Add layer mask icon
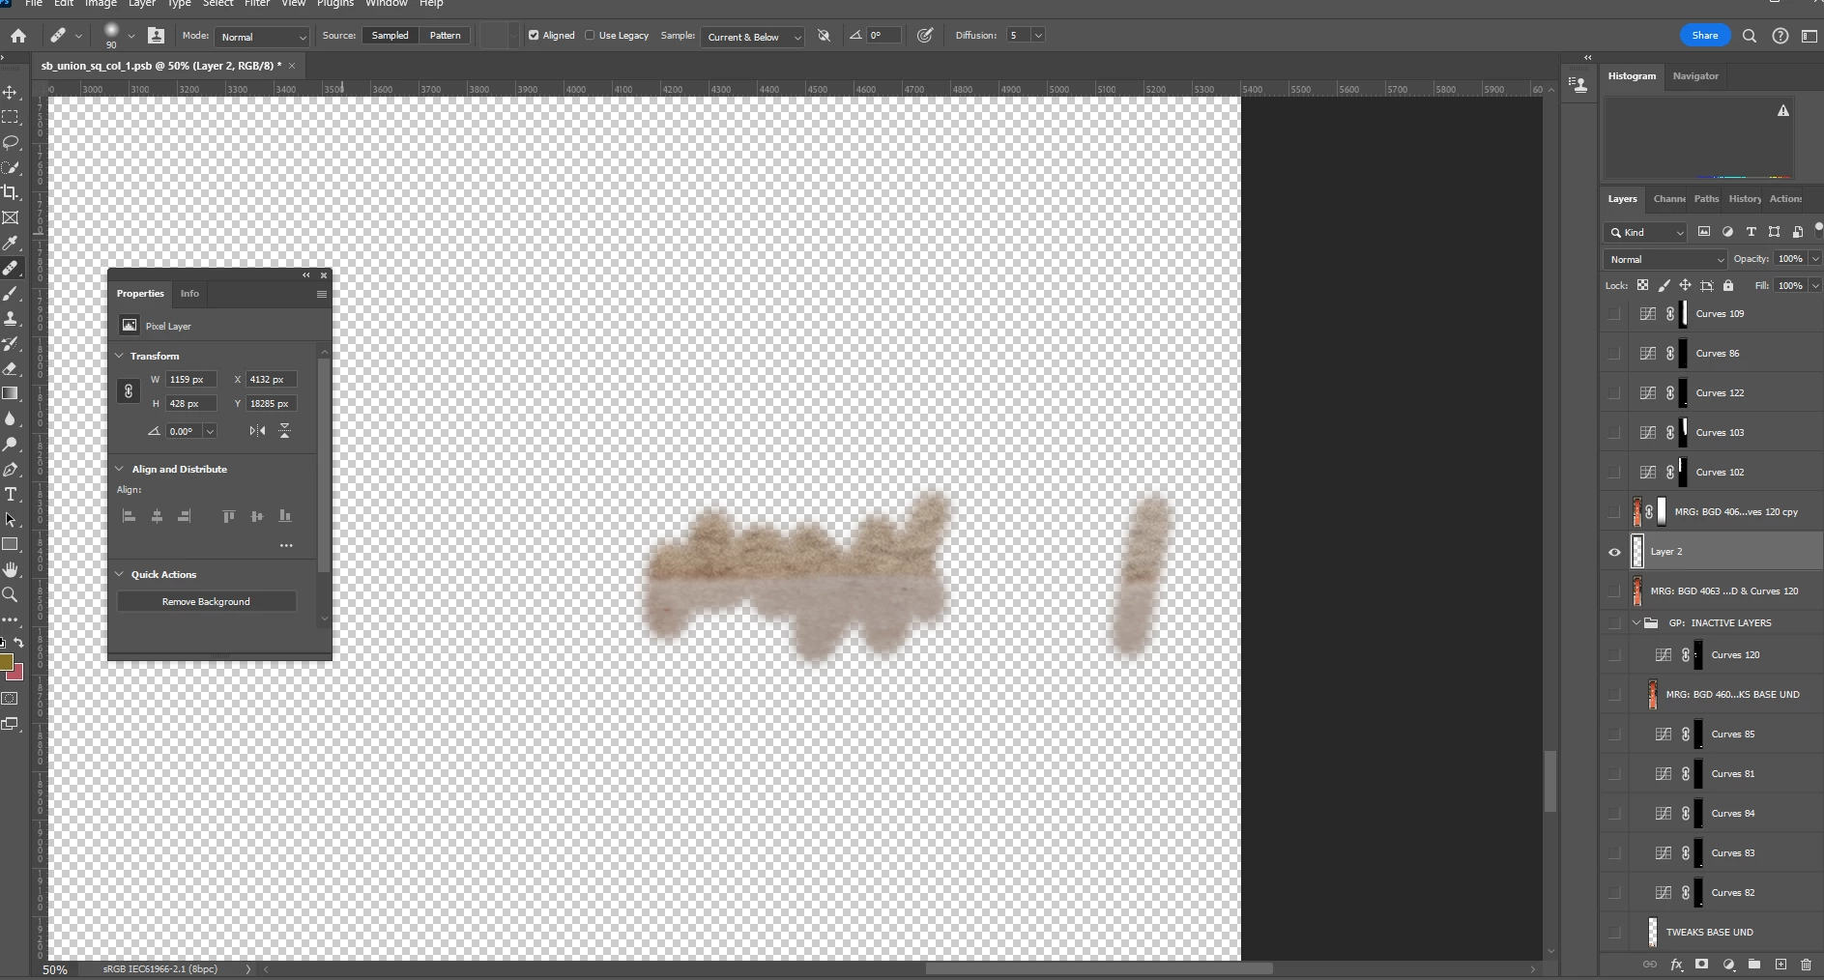 [1702, 965]
